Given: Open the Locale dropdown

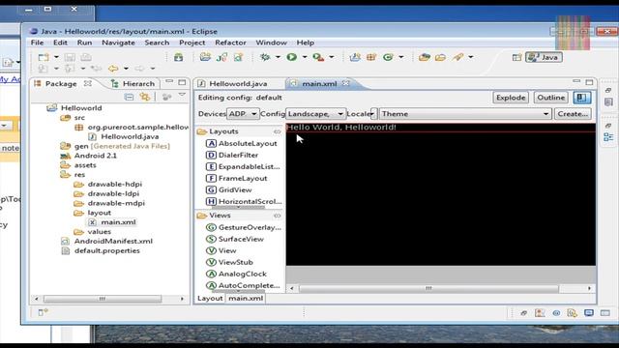Looking at the screenshot, I should [373, 114].
